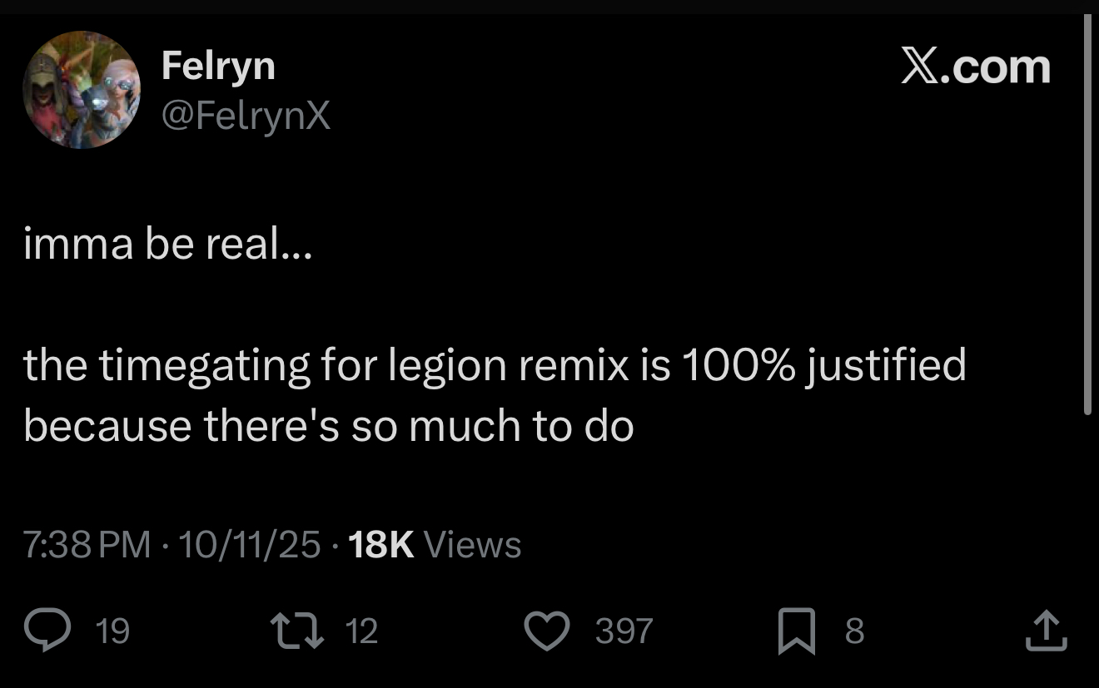This screenshot has width=1099, height=688.
Task: Click the vertical scrollbar on the right edge
Action: [1087, 215]
